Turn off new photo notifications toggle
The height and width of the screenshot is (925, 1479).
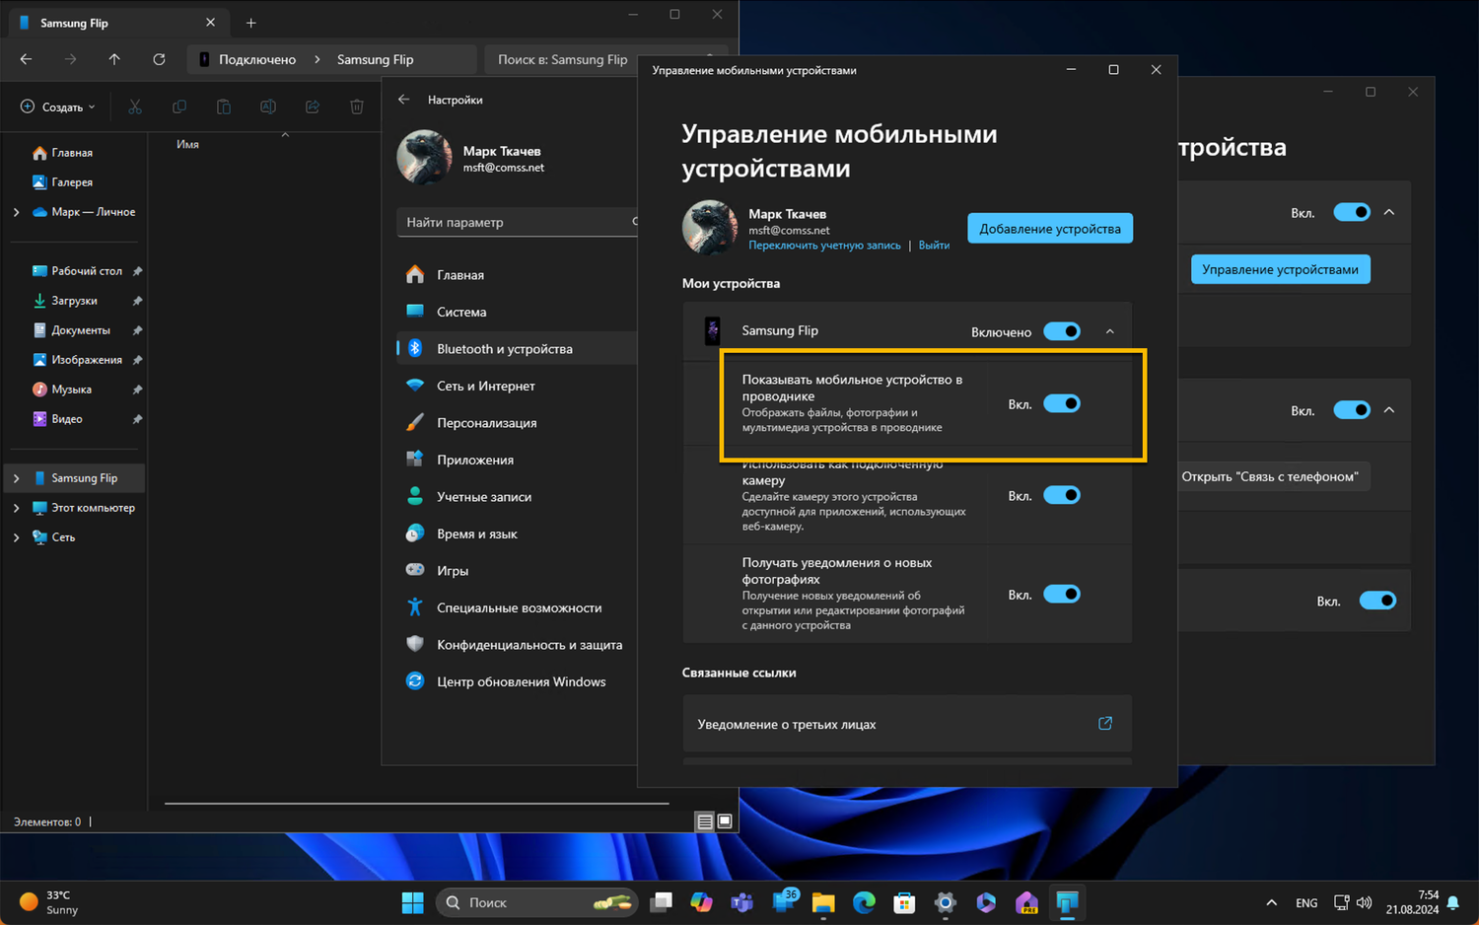click(x=1062, y=594)
